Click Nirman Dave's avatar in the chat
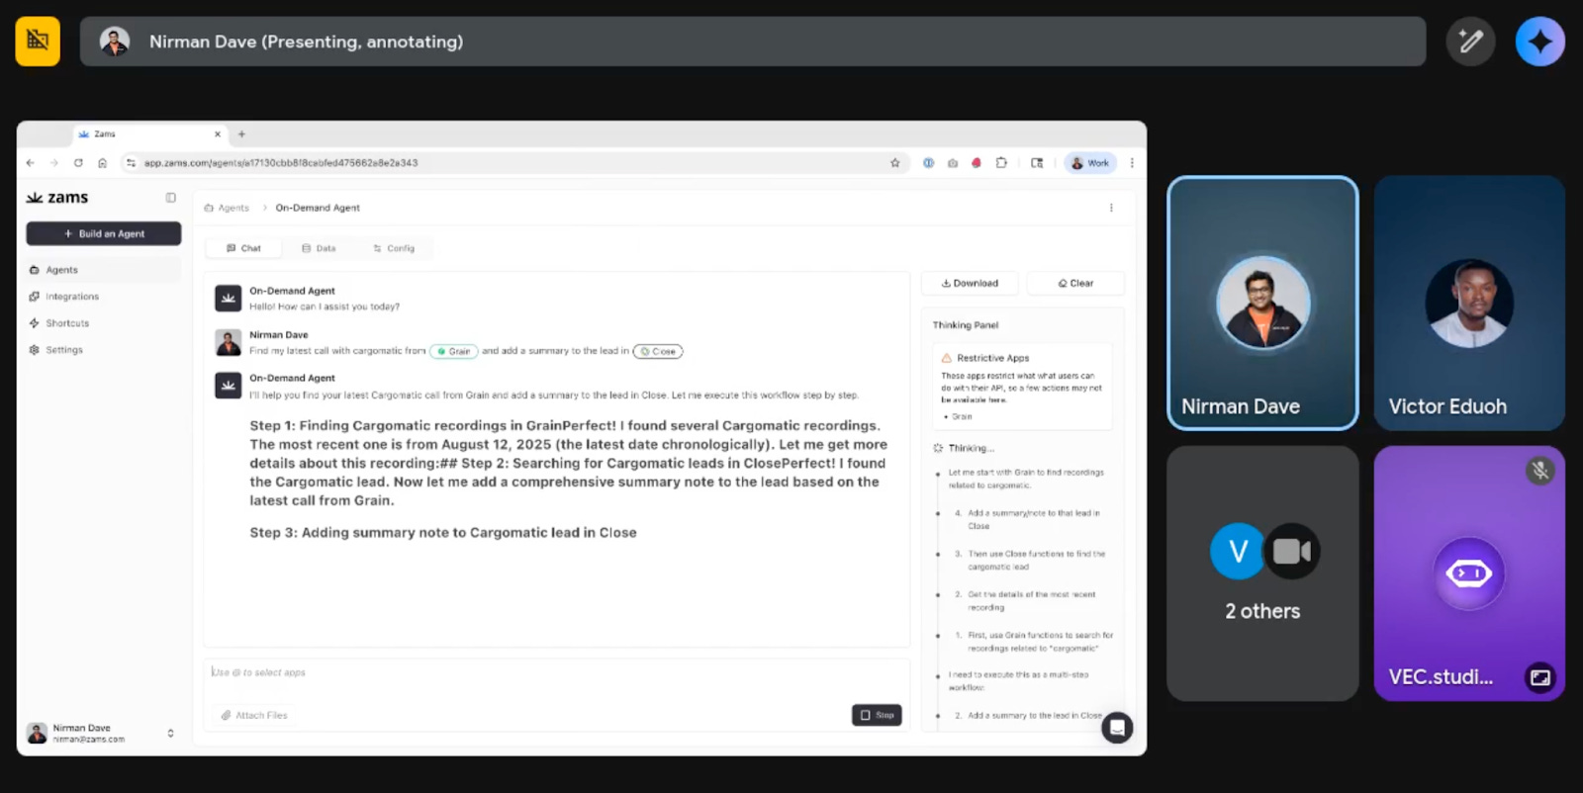 tap(229, 342)
